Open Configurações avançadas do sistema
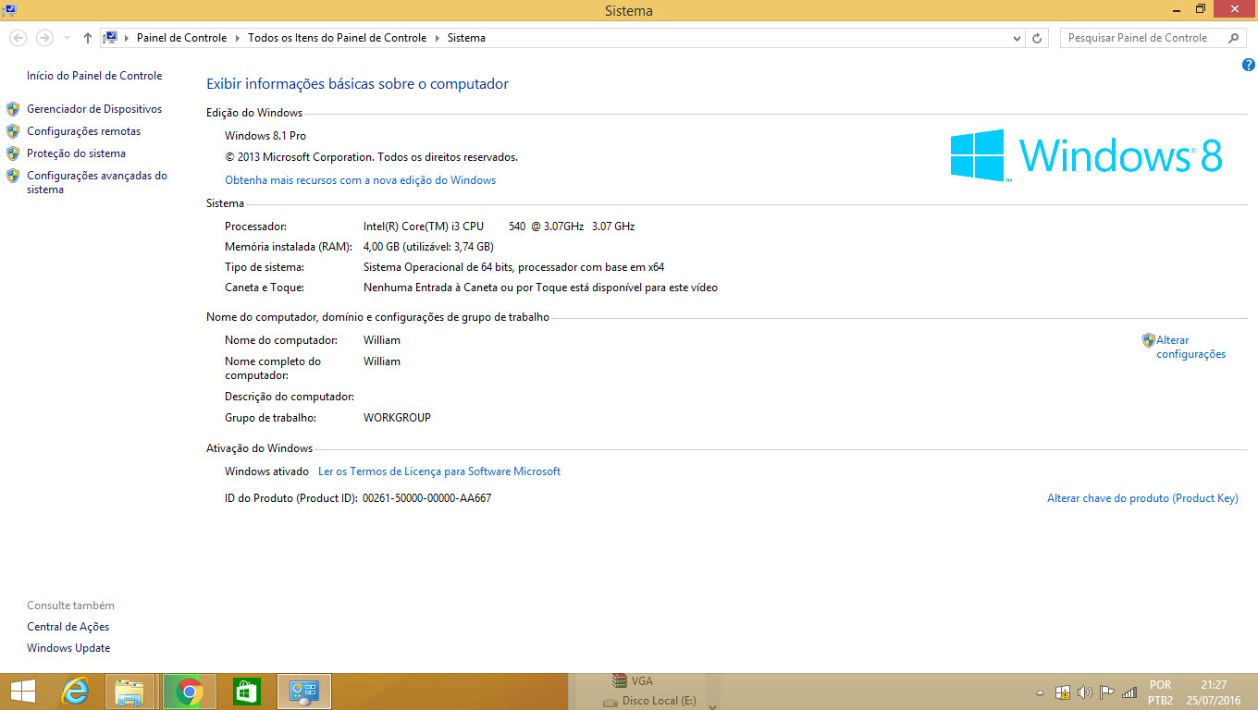Screen dimensions: 1258x710 [x=97, y=182]
